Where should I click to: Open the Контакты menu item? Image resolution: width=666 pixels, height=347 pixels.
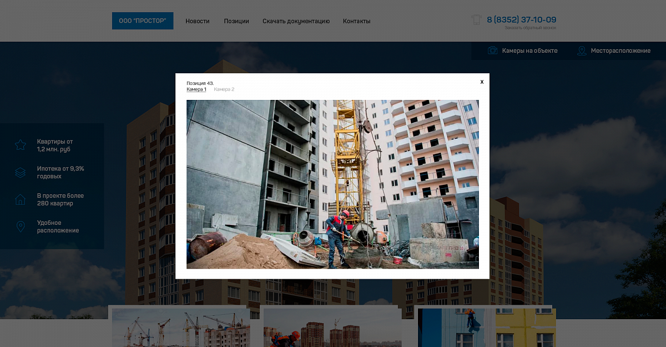tap(357, 21)
